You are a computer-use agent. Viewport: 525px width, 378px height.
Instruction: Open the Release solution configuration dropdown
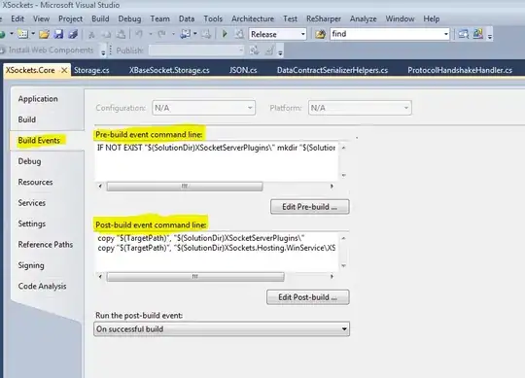(277, 34)
